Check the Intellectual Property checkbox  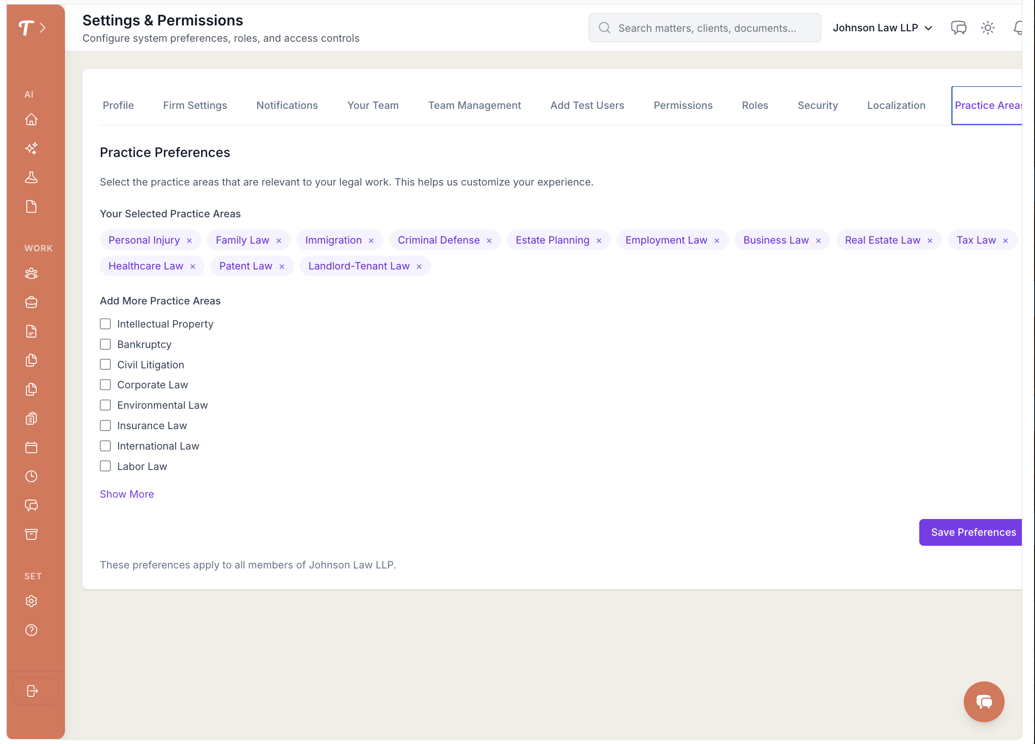(x=105, y=324)
